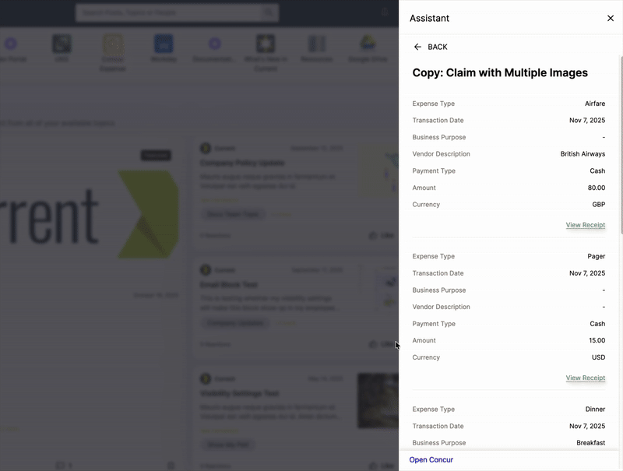
Task: Click the Visibility Settings Test post thumbnail
Action: click(x=378, y=400)
